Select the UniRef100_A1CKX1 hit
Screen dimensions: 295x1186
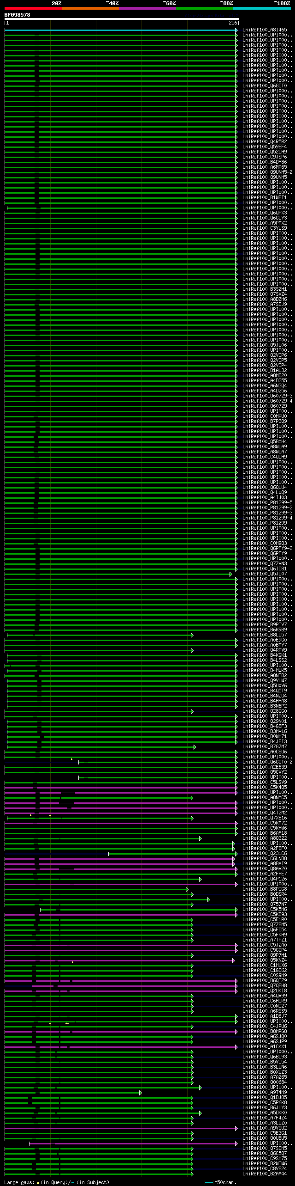click(265, 1047)
